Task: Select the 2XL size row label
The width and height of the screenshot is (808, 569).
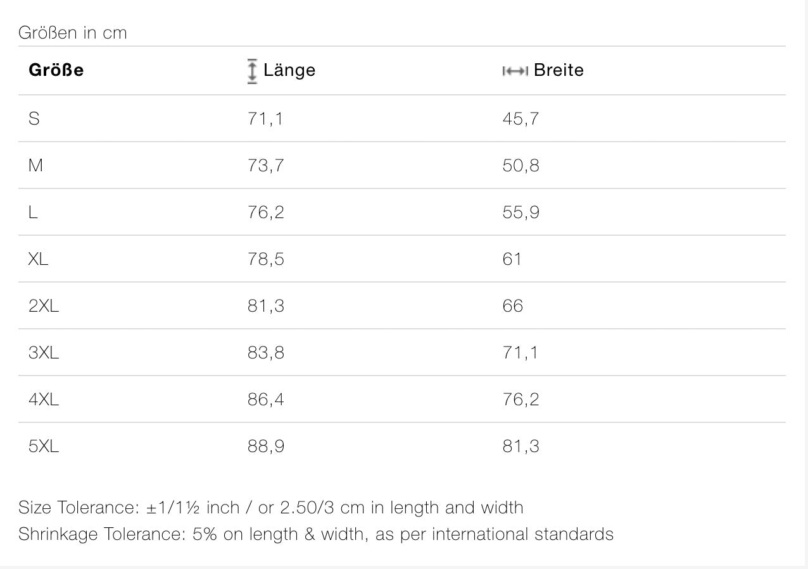Action: click(44, 305)
